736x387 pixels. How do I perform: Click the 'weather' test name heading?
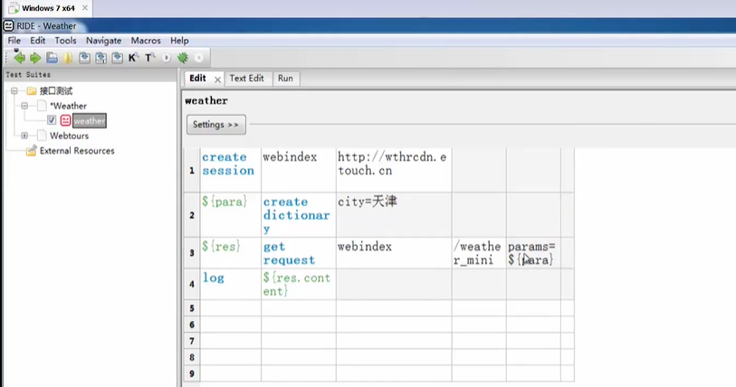pos(206,100)
